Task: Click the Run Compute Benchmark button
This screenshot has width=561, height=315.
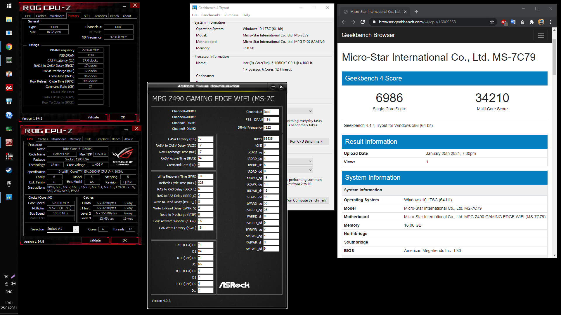Action: tap(306, 200)
